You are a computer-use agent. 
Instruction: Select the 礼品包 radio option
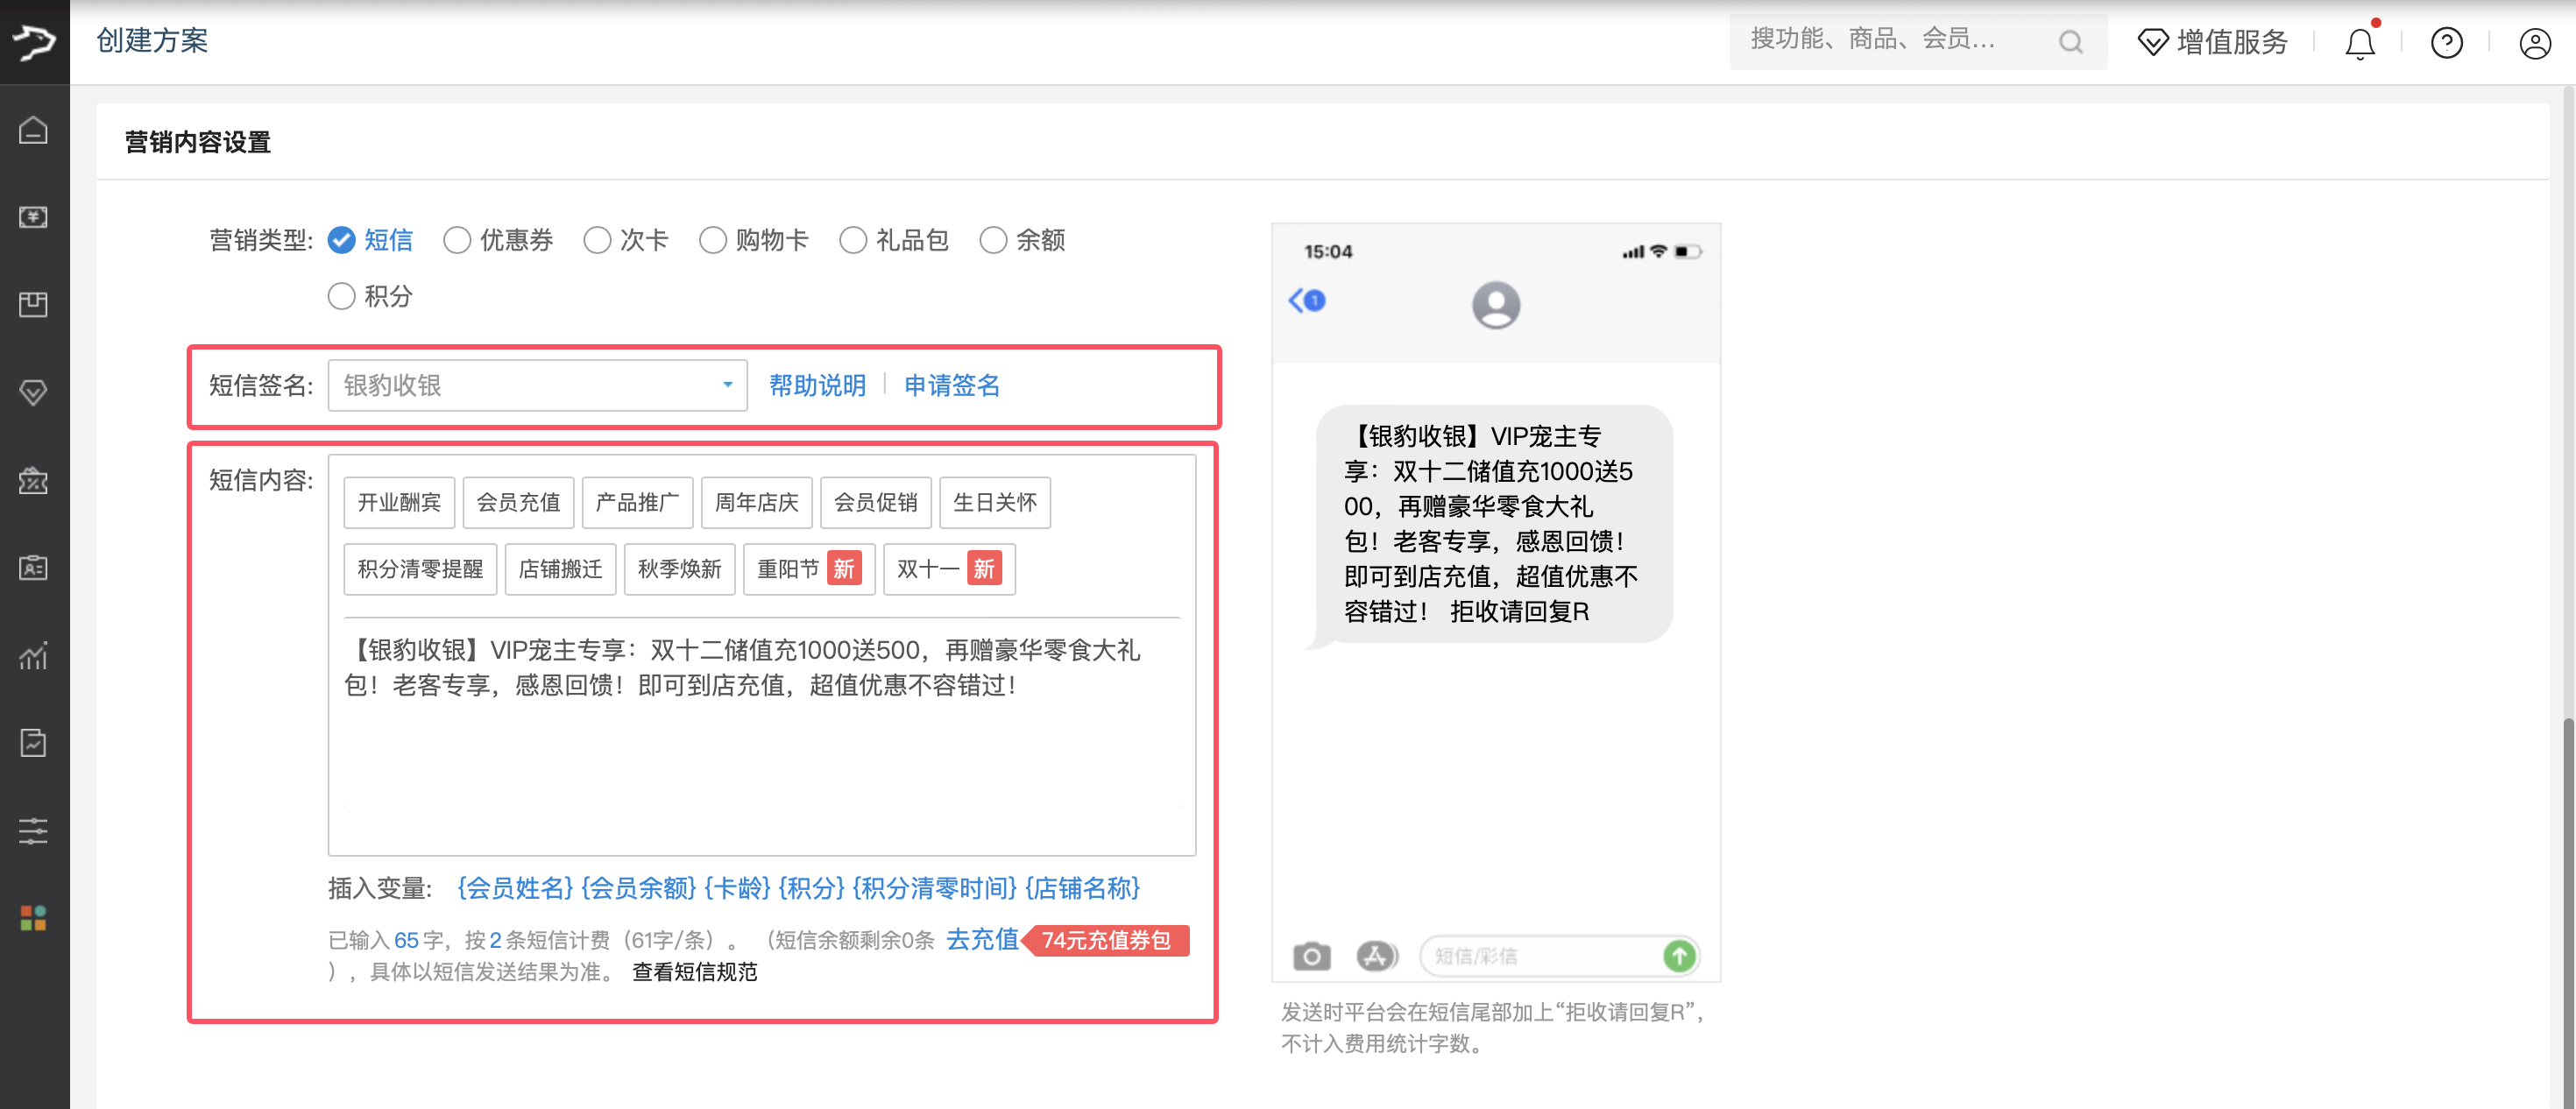pyautogui.click(x=853, y=240)
